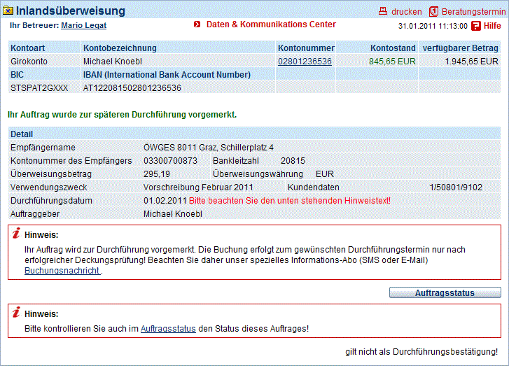Select purpose text Vorschreibung Februar 2011

point(198,187)
